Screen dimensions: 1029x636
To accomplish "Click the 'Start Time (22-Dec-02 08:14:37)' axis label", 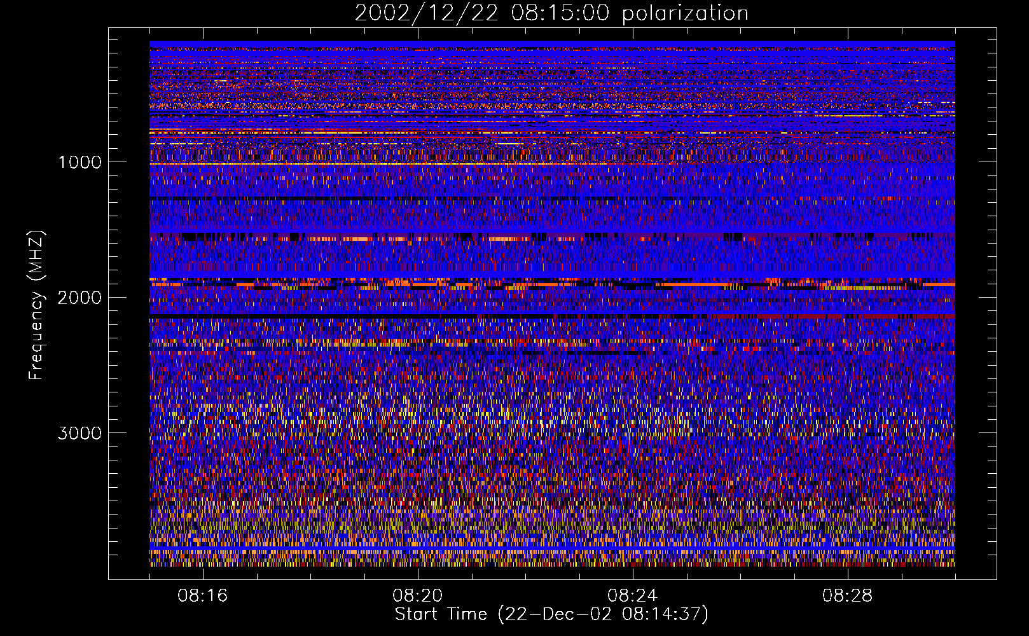I will click(x=551, y=614).
